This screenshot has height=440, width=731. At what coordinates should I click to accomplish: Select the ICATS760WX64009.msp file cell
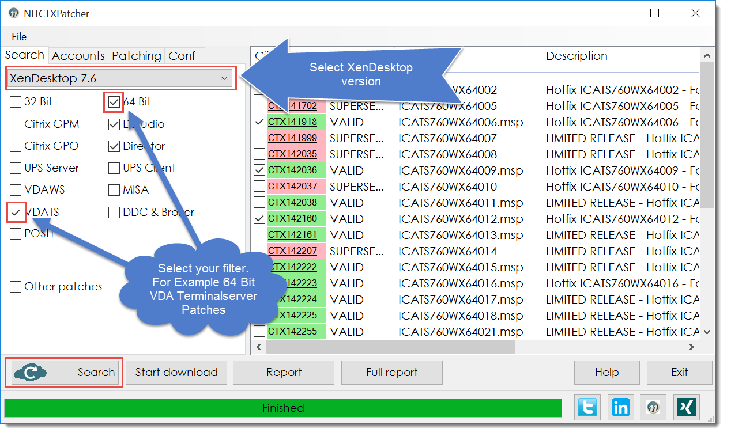click(461, 170)
